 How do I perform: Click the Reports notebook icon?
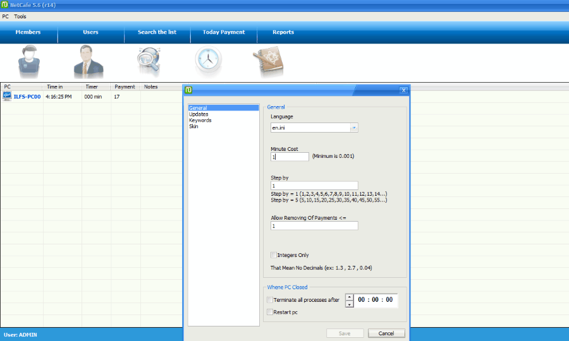(268, 62)
